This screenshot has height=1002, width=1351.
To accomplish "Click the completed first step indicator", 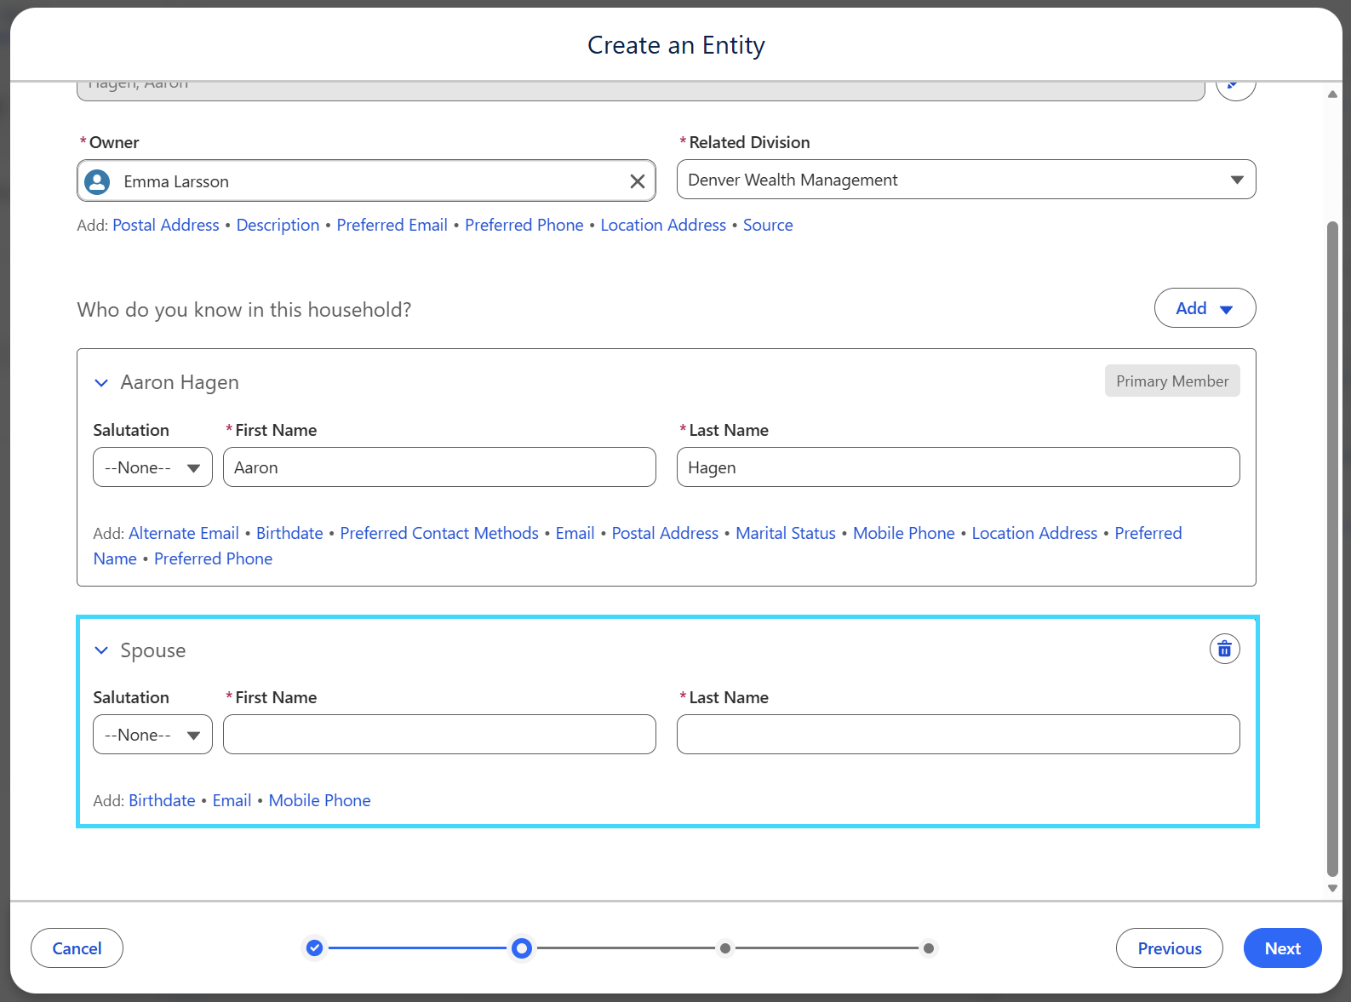I will click(315, 948).
